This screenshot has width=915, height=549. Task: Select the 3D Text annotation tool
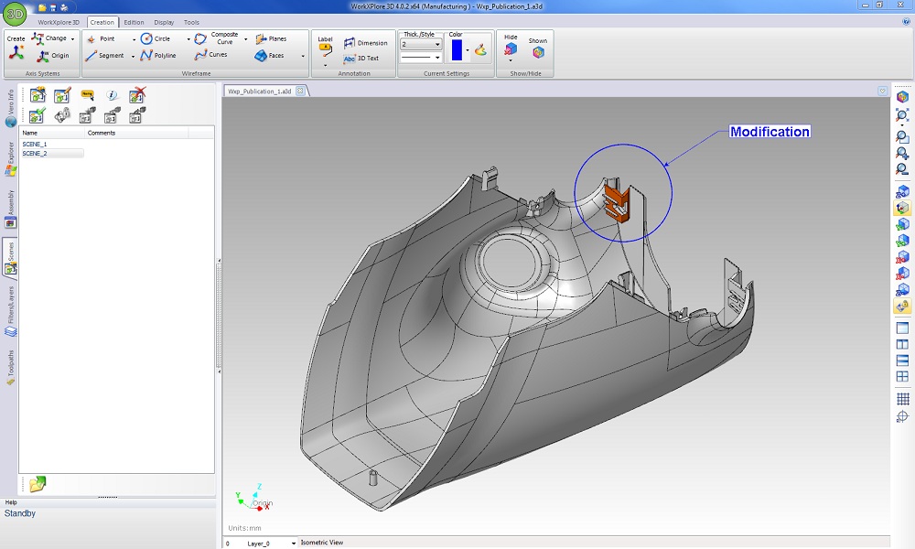pos(361,59)
